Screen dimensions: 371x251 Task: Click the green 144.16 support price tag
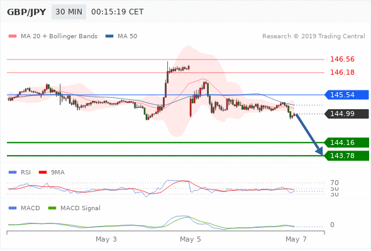(x=346, y=142)
